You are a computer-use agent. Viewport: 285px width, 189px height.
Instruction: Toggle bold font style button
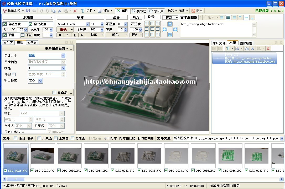[x=60, y=35]
